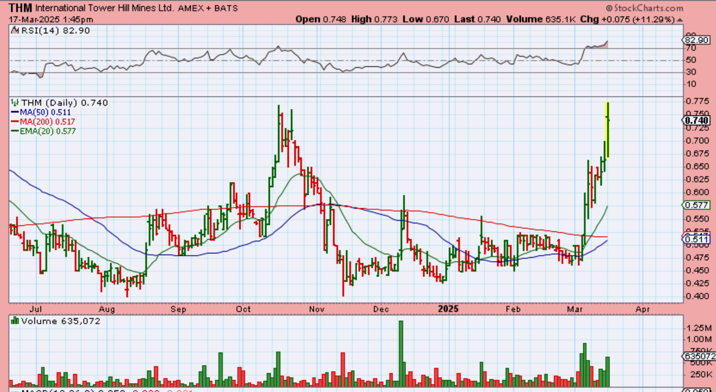Image resolution: width=716 pixels, height=392 pixels.
Task: Click the 82.90 RSI value tag on right axis
Action: coord(696,40)
